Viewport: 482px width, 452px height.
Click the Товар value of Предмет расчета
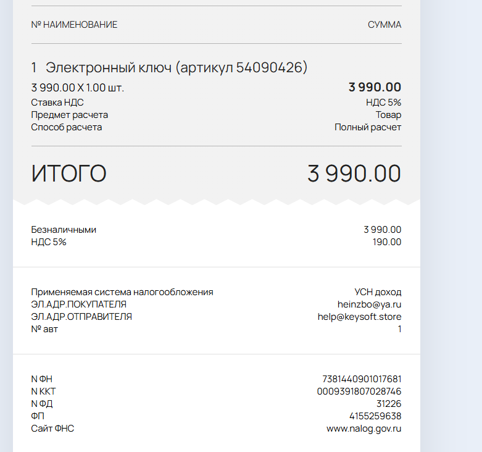[x=388, y=115]
